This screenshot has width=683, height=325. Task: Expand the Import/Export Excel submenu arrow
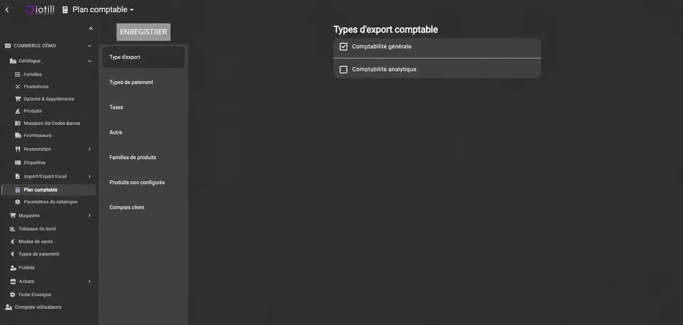coord(90,176)
